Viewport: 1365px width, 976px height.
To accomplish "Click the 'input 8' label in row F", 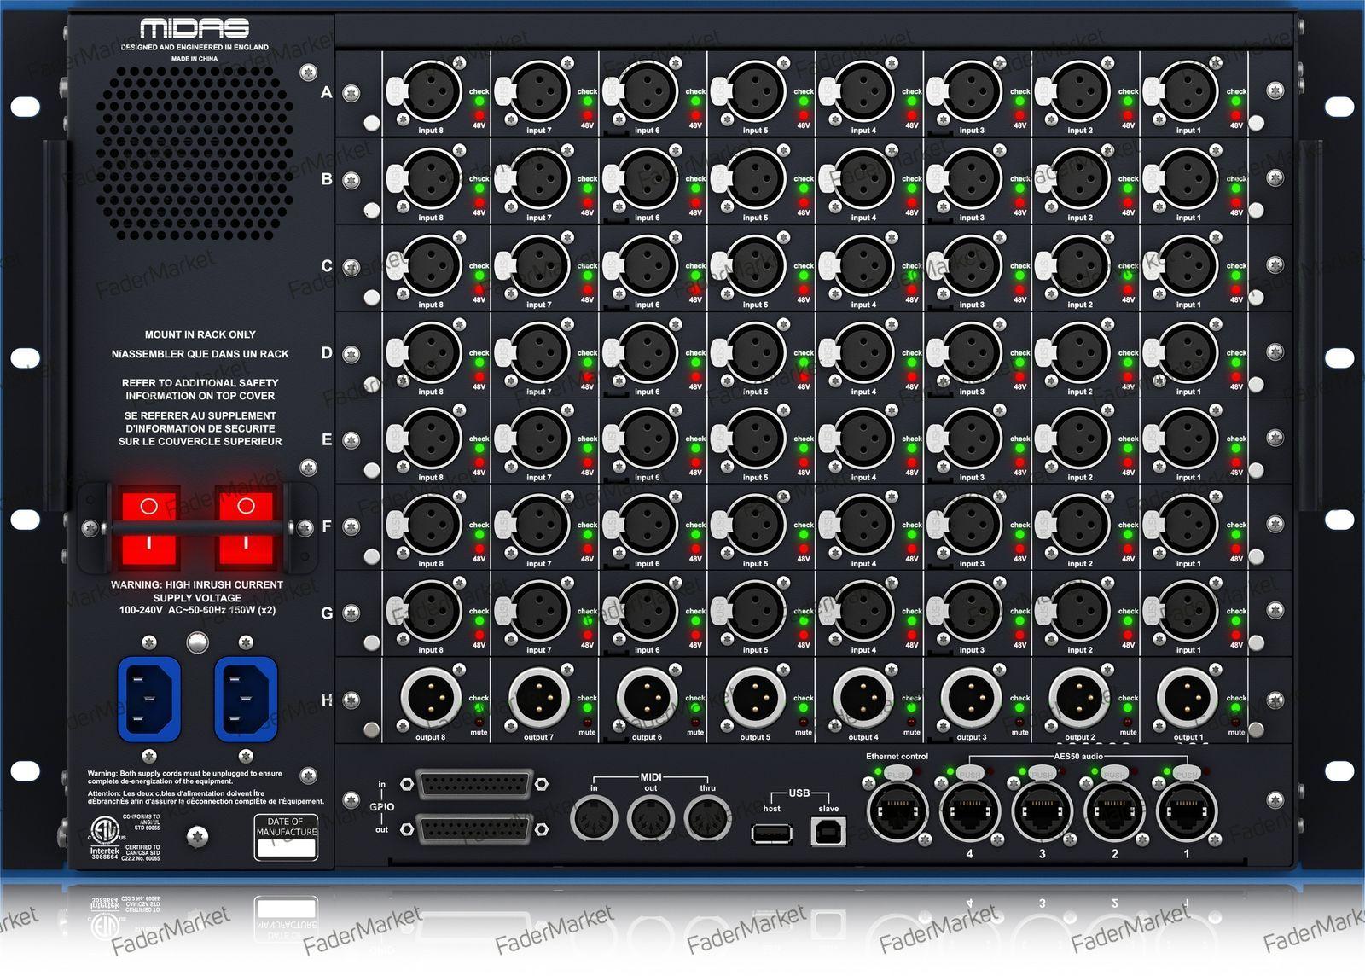I will [x=431, y=564].
